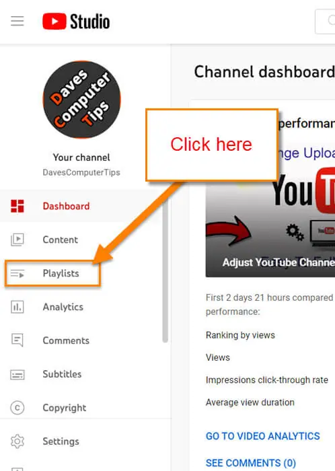Click the SEE COMMENTS (0) link

coord(251,463)
